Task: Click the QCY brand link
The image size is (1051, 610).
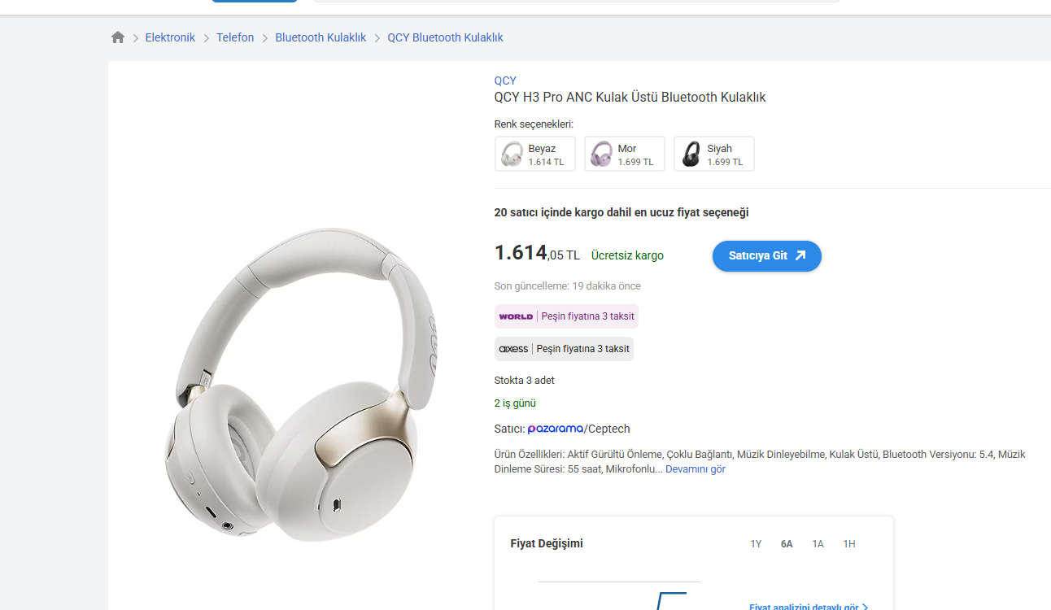Action: coord(505,81)
